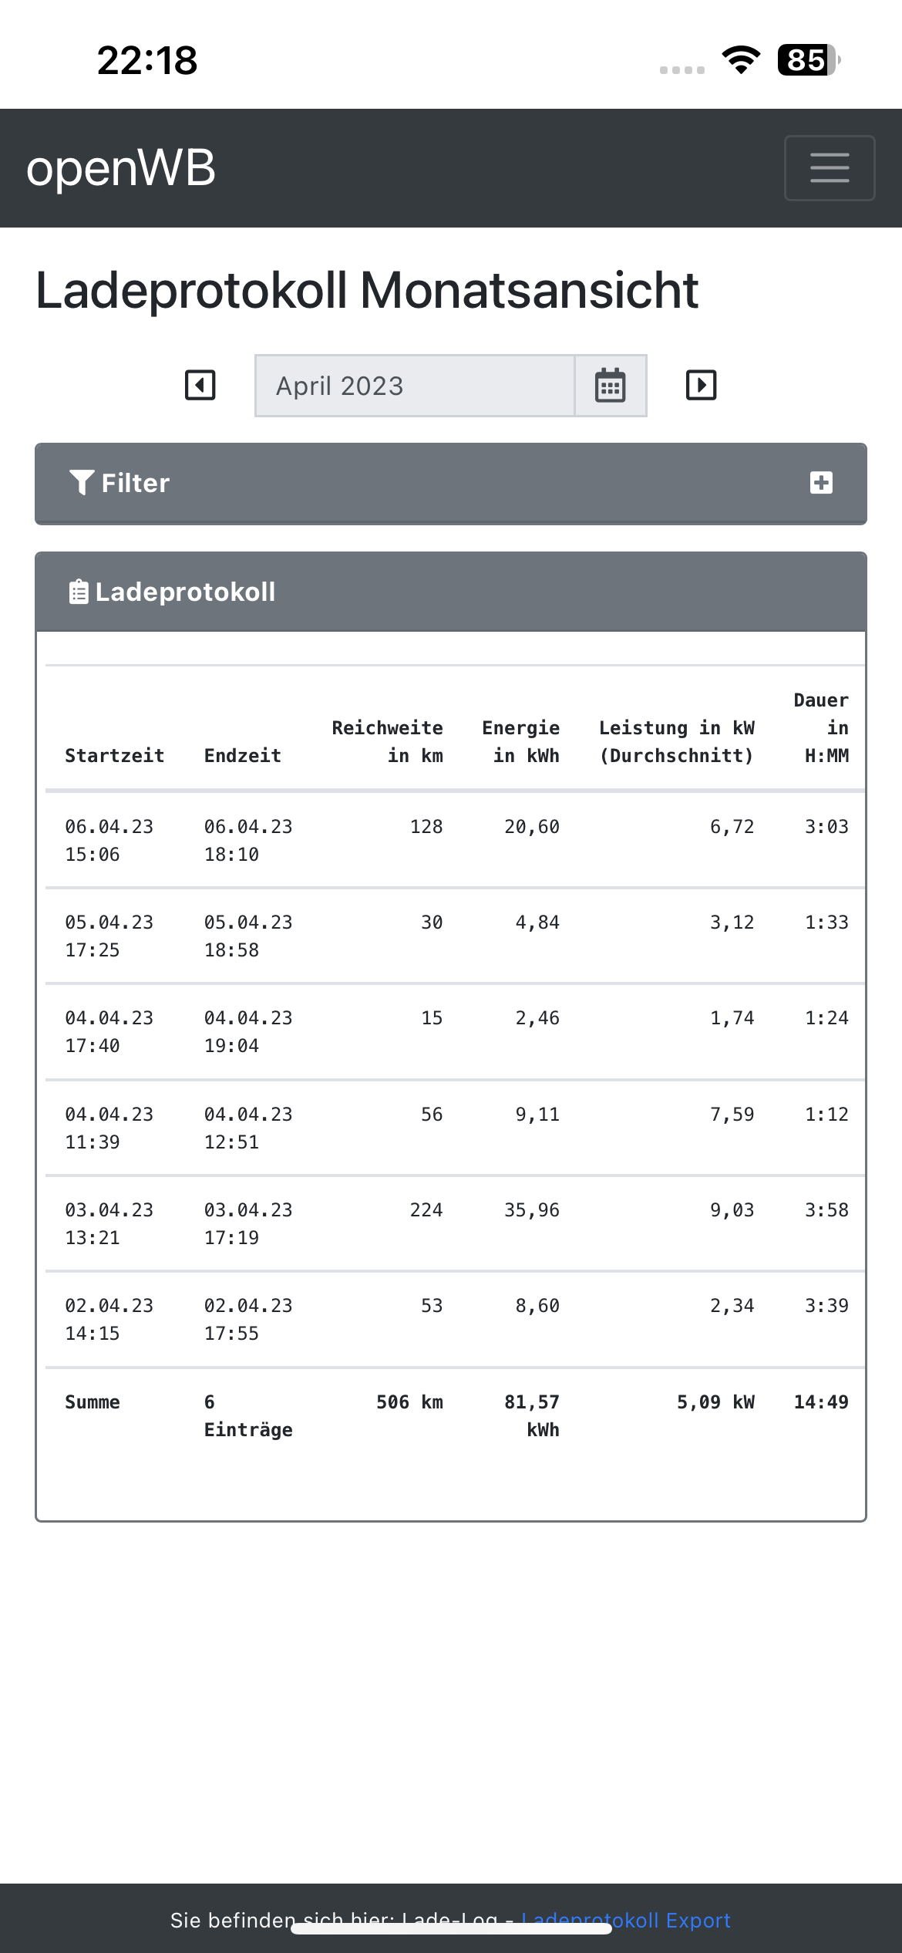Image resolution: width=902 pixels, height=1953 pixels.
Task: Open the hamburger navigation menu
Action: [830, 168]
